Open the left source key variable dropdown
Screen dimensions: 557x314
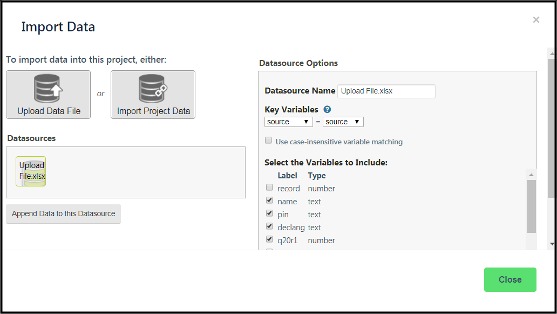click(288, 122)
